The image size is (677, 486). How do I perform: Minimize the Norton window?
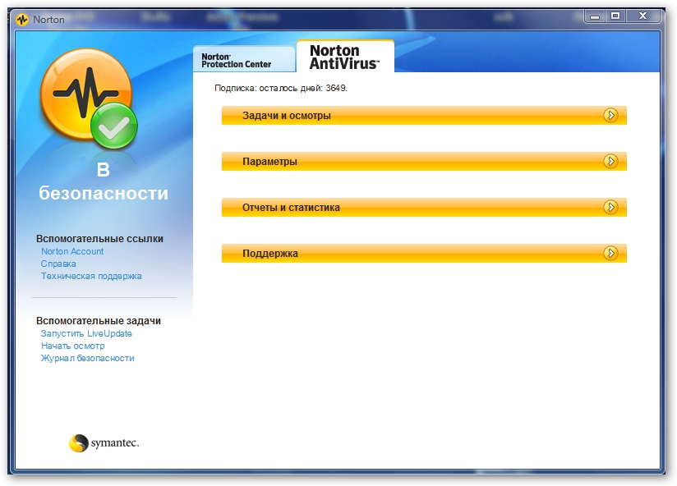(x=595, y=16)
